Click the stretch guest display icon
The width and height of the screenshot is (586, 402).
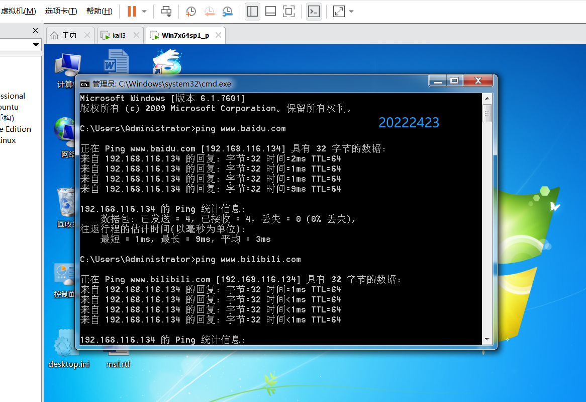pyautogui.click(x=339, y=11)
